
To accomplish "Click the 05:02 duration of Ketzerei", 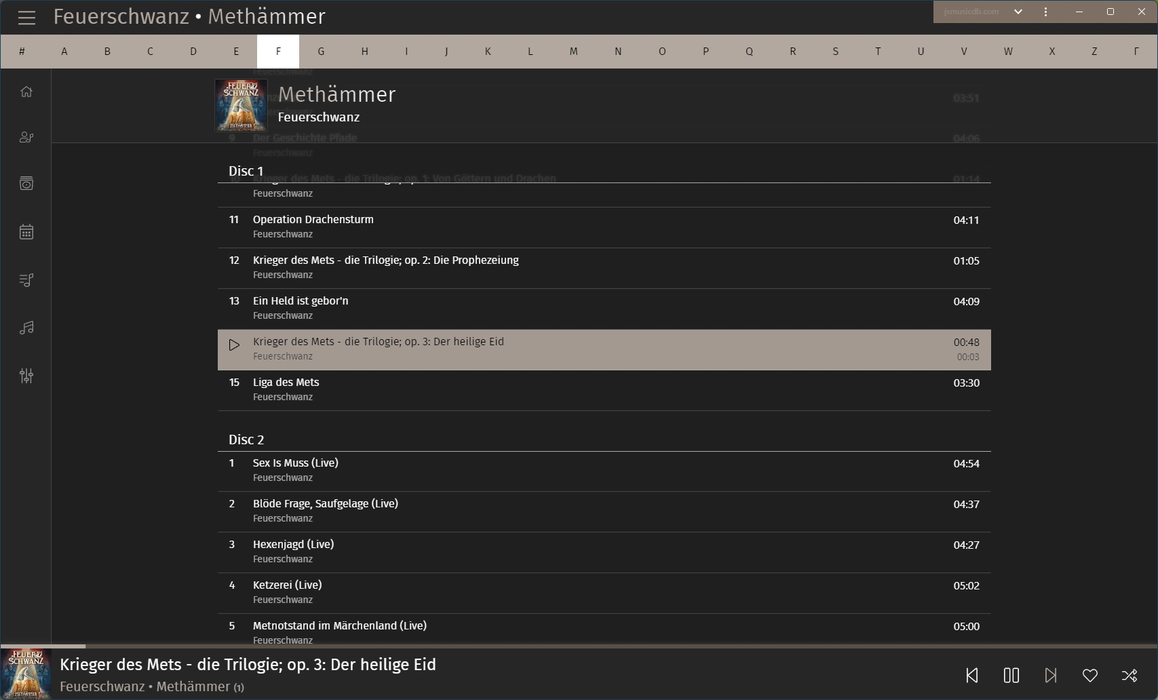I will click(966, 585).
